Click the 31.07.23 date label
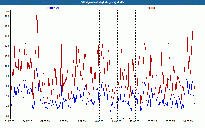This screenshot has height=128, width=205. [x=188, y=121]
